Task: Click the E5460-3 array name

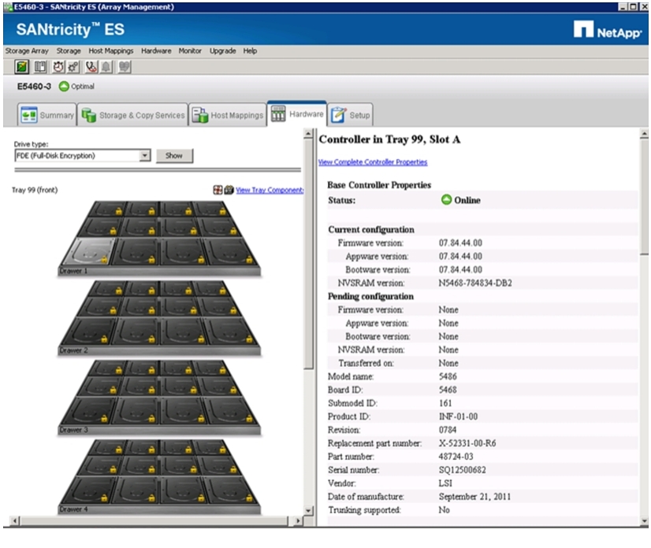Action: tap(34, 87)
